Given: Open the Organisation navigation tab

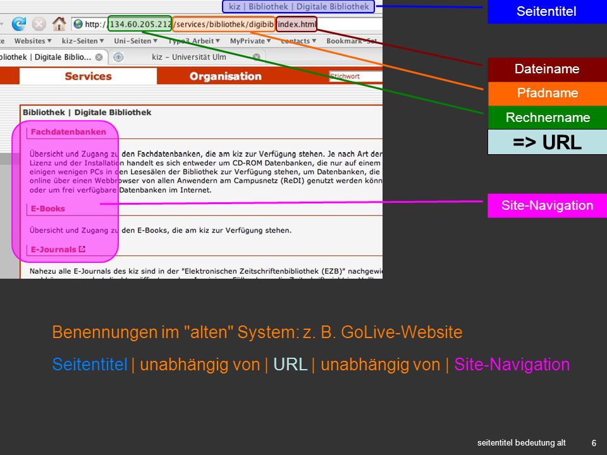Looking at the screenshot, I should 225,76.
